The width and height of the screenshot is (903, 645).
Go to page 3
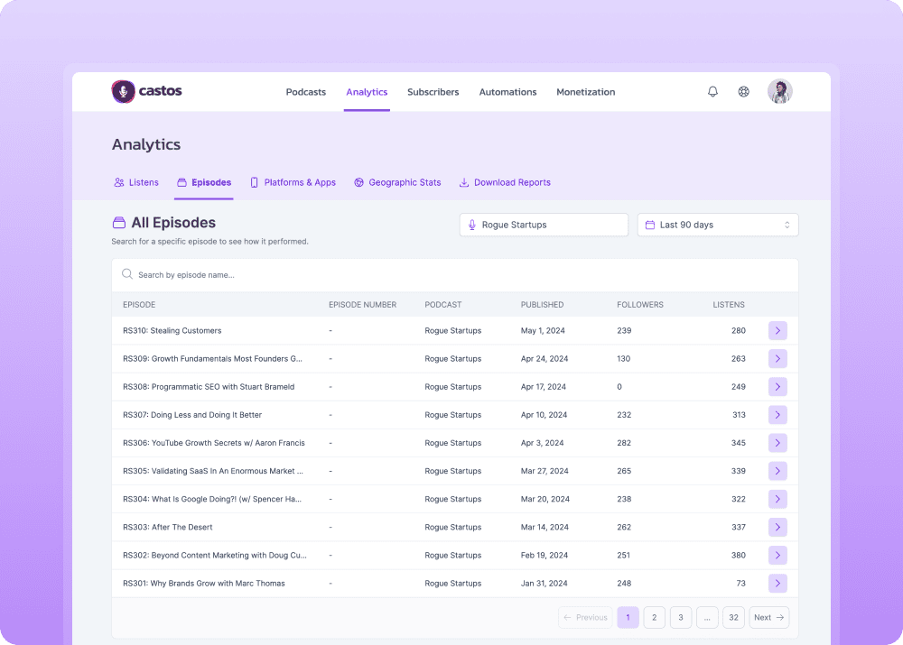pyautogui.click(x=681, y=617)
